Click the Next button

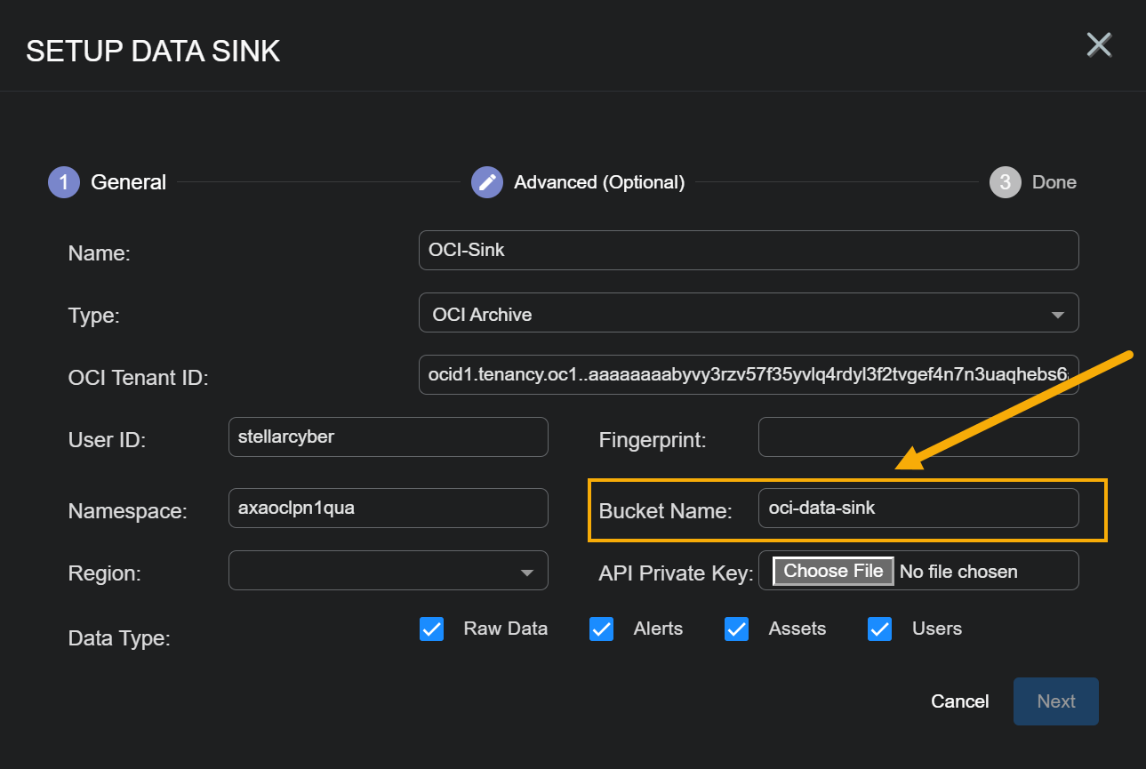[1055, 701]
